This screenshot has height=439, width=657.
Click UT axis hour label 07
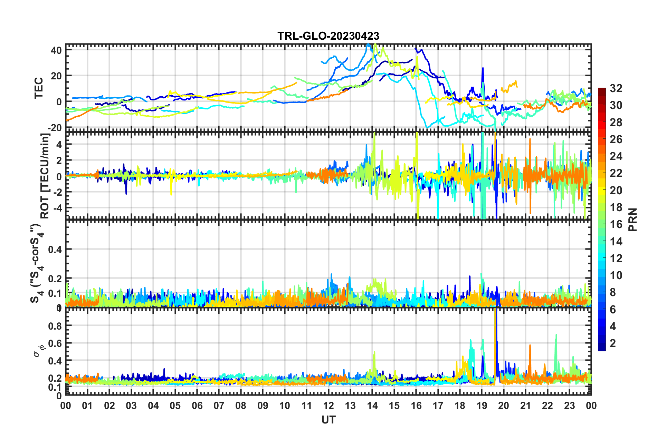tap(219, 406)
